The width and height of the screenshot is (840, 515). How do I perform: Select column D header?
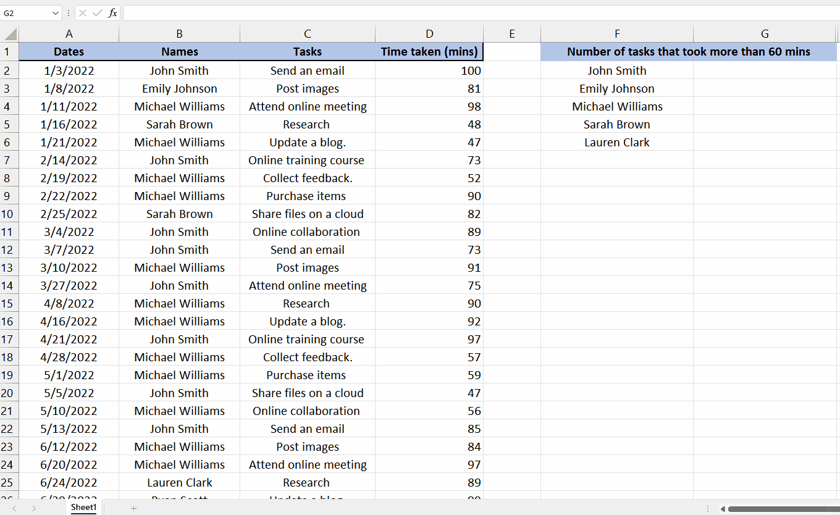[x=429, y=34]
